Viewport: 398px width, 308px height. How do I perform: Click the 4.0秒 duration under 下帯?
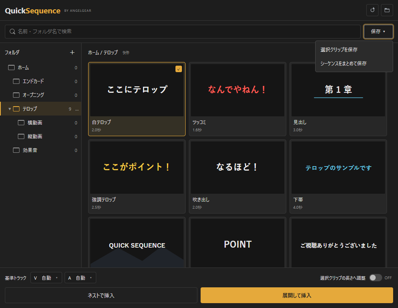pos(298,207)
